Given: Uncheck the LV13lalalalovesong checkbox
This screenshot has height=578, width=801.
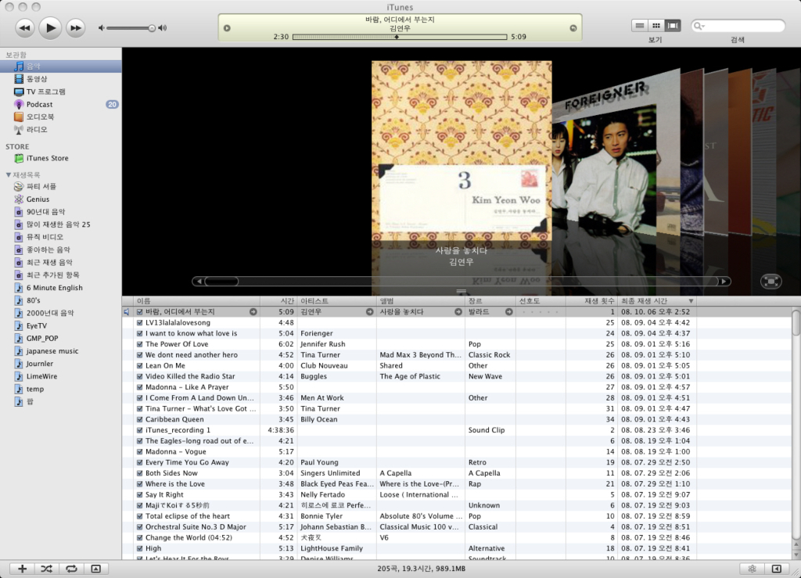Looking at the screenshot, I should tap(139, 323).
